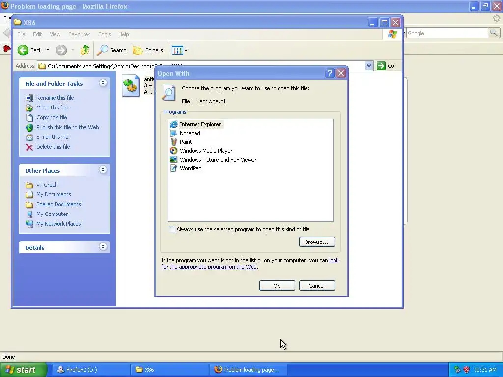Close the Open With dialog
This screenshot has height=377, width=503.
click(x=341, y=73)
